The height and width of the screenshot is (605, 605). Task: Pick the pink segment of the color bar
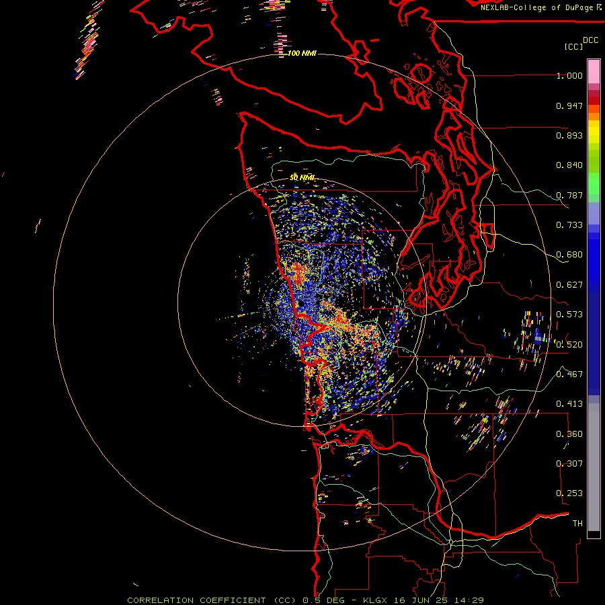[x=594, y=72]
